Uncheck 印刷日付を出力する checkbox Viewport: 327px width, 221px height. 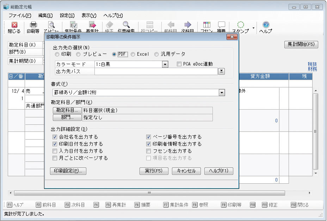[x=55, y=144]
